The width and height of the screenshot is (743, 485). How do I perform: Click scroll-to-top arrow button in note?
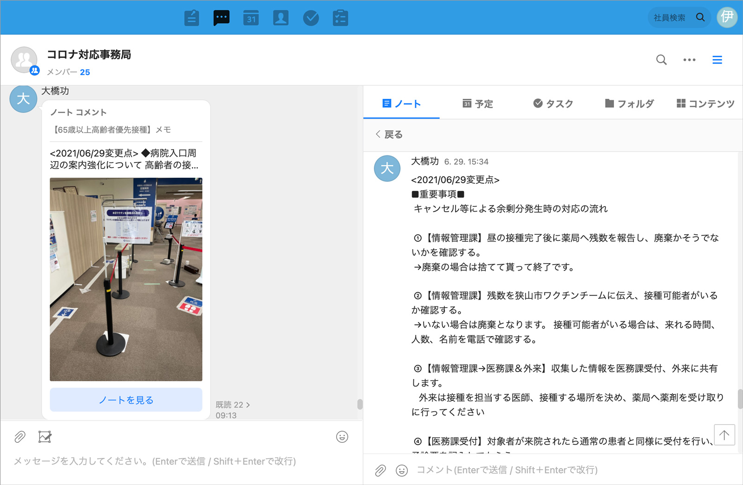pyautogui.click(x=724, y=435)
